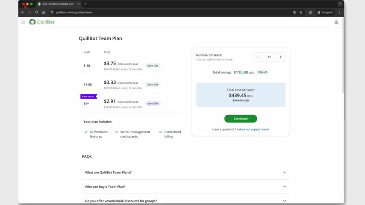Increase the number of seats
365x205 pixels.
click(280, 57)
